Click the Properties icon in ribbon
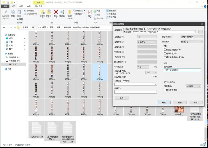This screenshot has height=148, width=208. pyautogui.click(x=90, y=13)
